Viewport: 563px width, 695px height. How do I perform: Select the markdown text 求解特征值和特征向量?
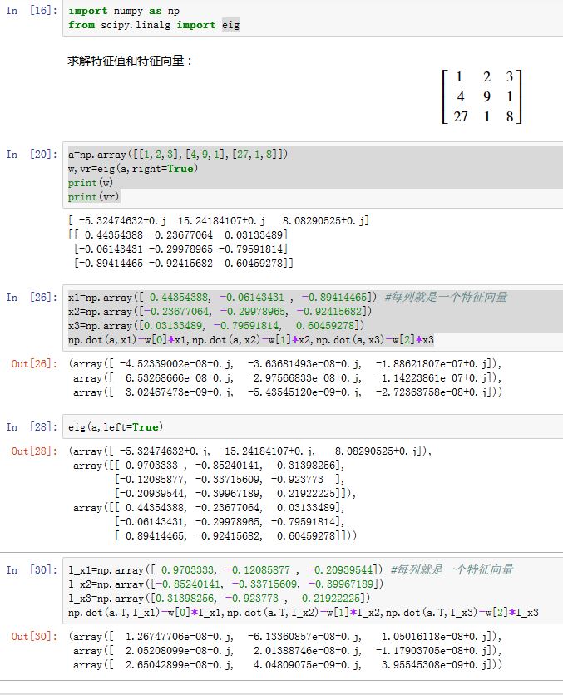pyautogui.click(x=131, y=61)
